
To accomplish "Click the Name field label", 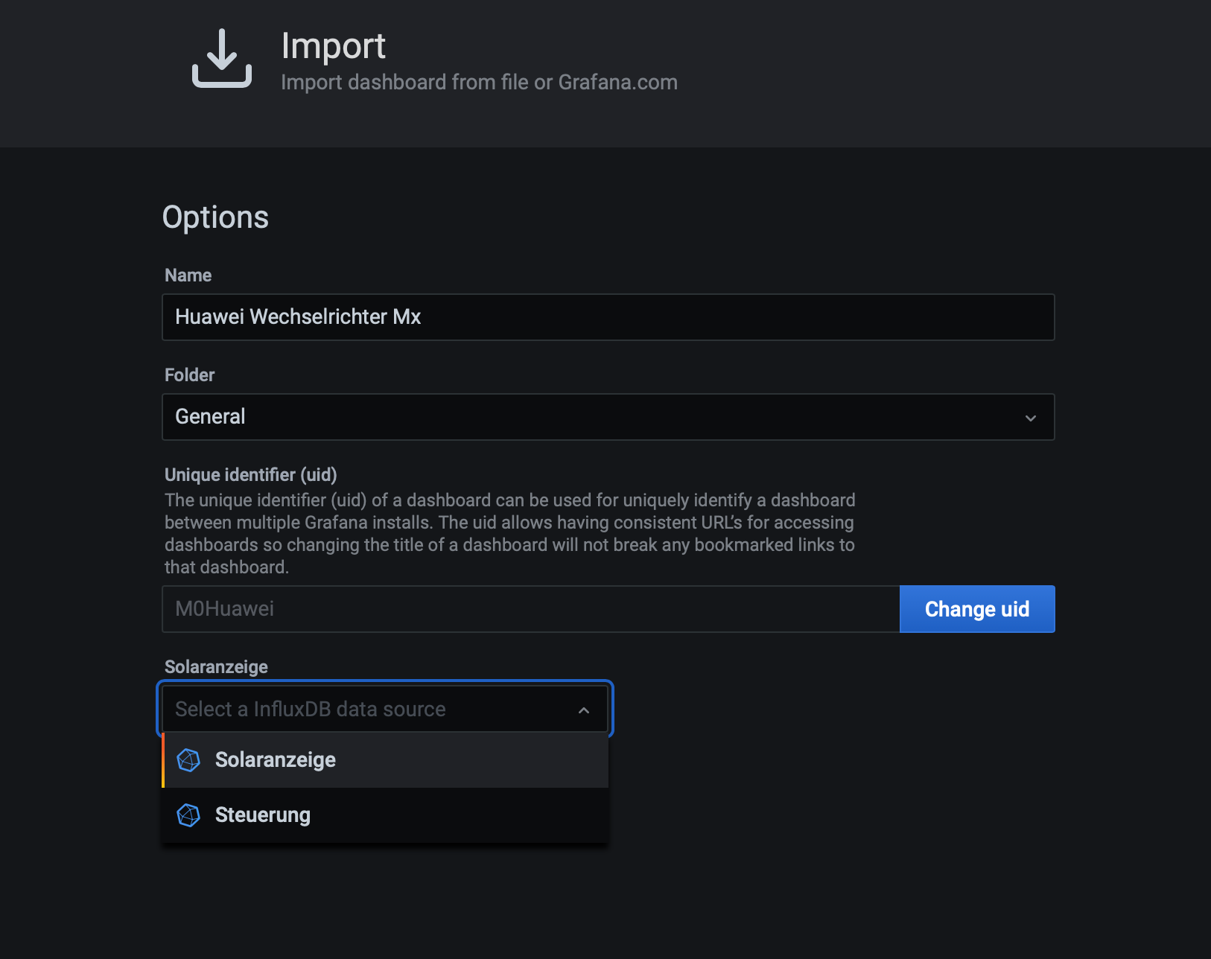I will pyautogui.click(x=188, y=275).
